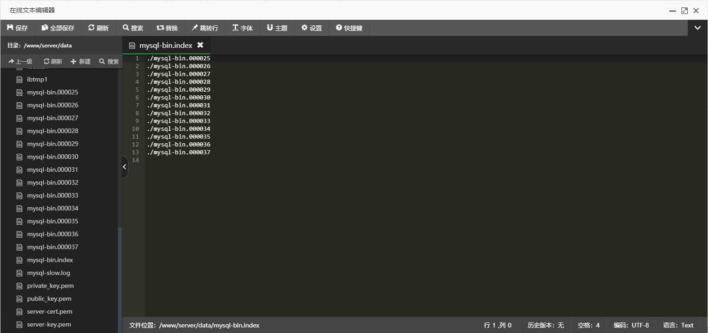Open the Settings (设置) panel
Screen dimensions: 708x333
click(312, 28)
